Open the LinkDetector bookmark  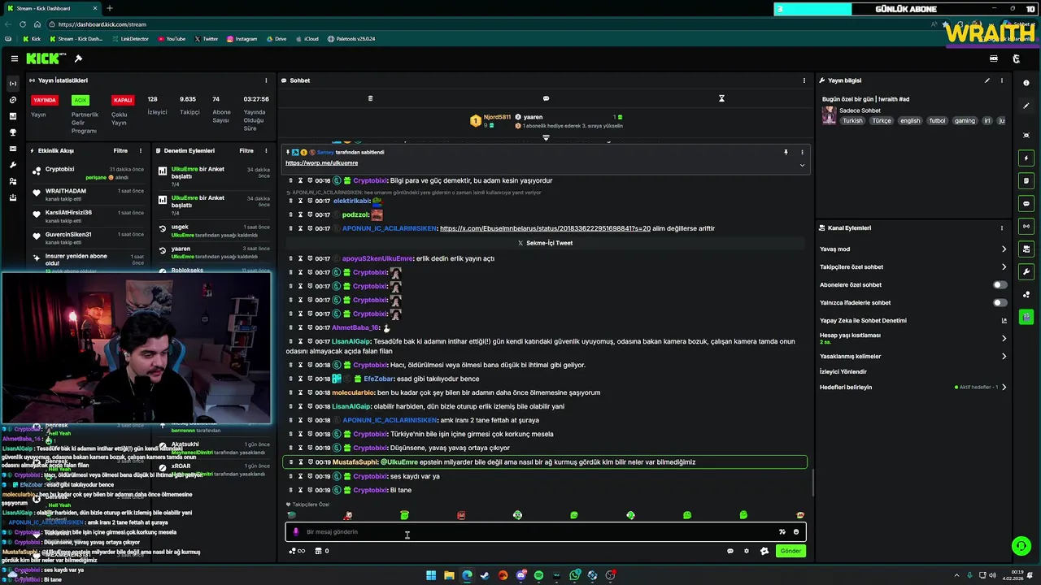[130, 39]
